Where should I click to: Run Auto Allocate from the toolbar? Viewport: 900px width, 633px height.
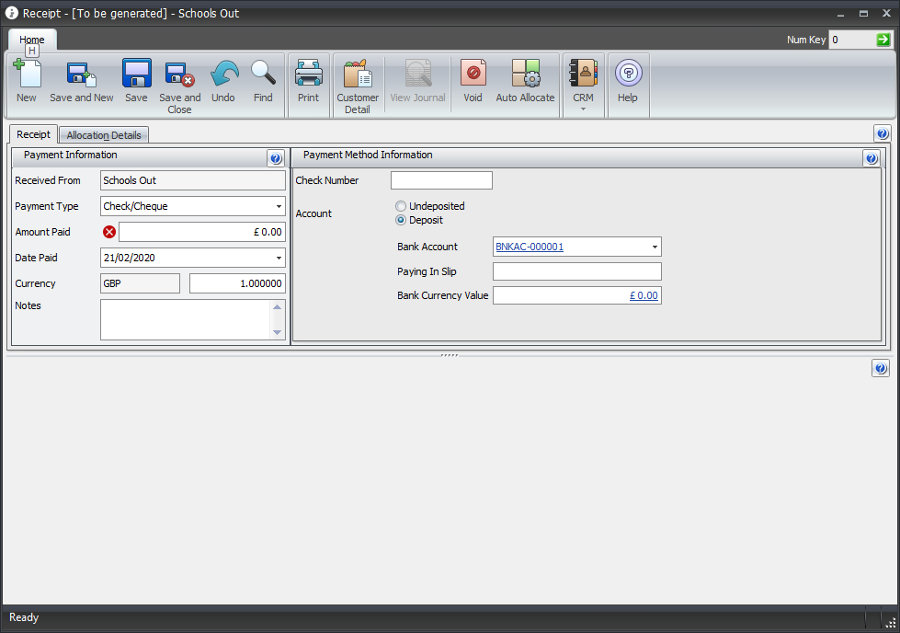(525, 75)
